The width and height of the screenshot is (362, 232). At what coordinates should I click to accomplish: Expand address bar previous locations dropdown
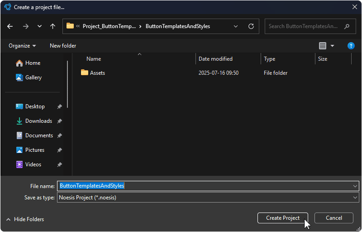click(x=236, y=26)
